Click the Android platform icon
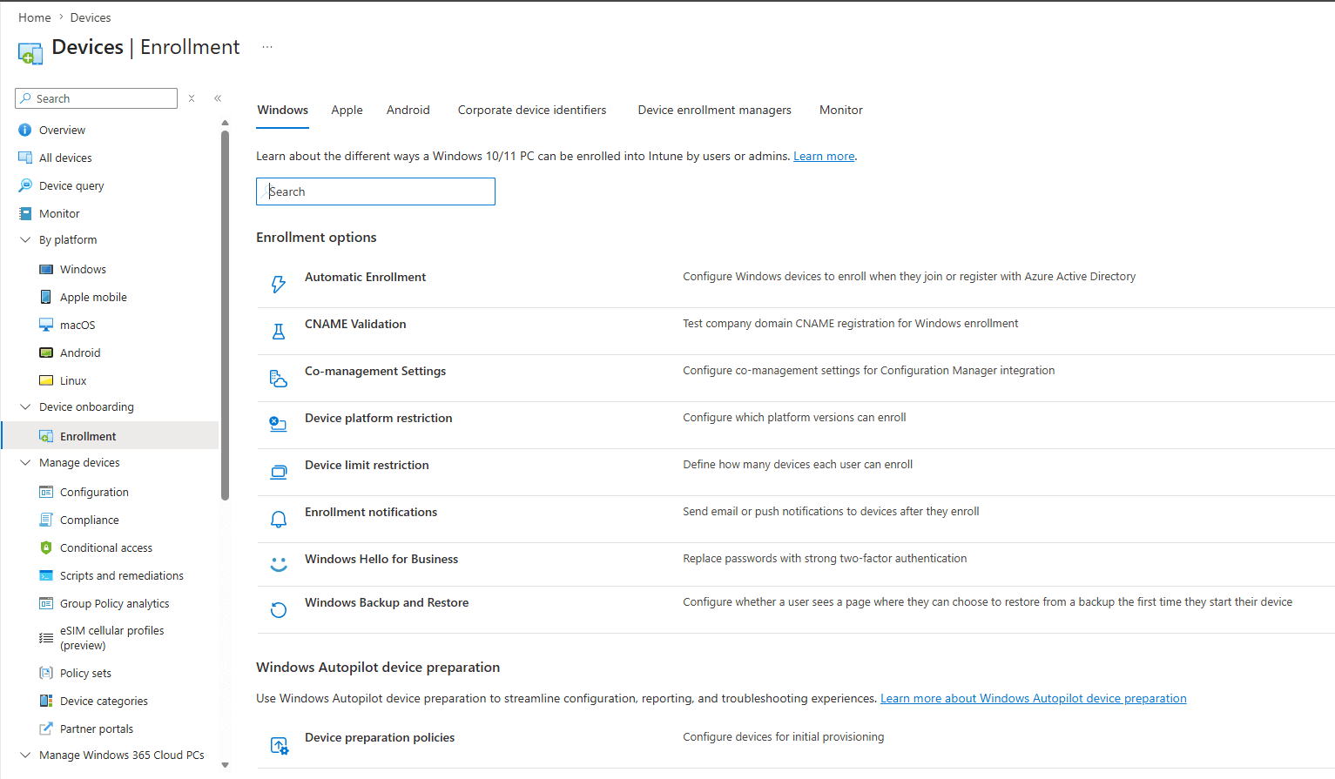Screen dimensions: 1335x779 46,353
